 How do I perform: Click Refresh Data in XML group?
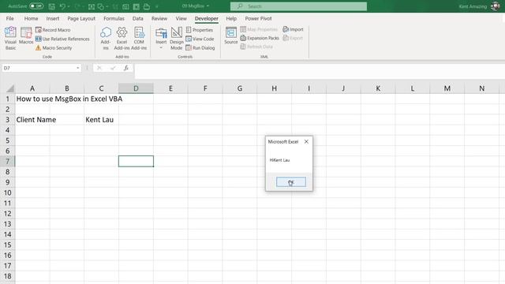click(256, 47)
